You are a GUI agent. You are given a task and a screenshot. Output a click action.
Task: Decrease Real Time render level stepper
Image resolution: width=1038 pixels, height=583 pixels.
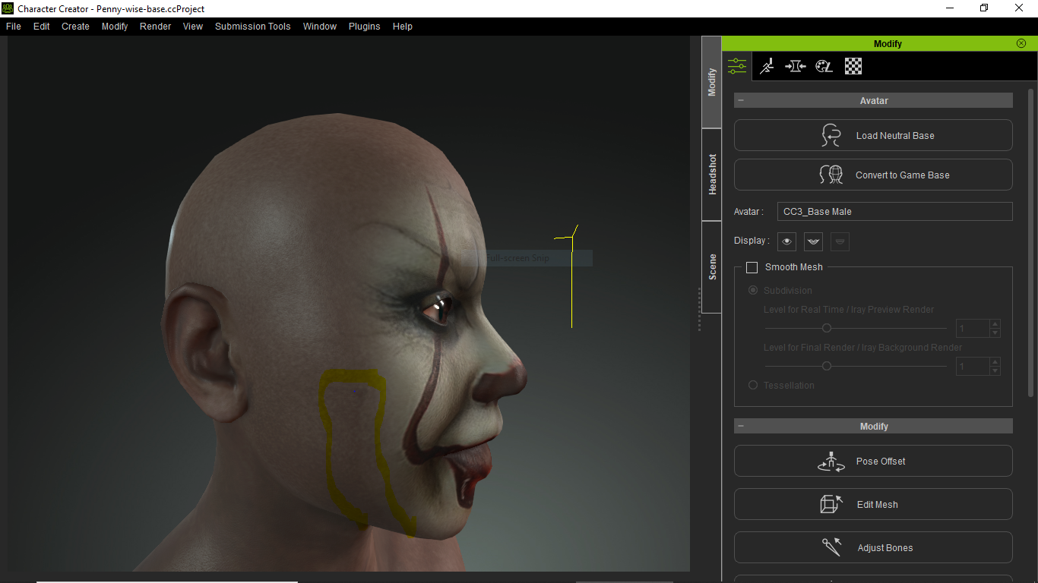tap(995, 332)
